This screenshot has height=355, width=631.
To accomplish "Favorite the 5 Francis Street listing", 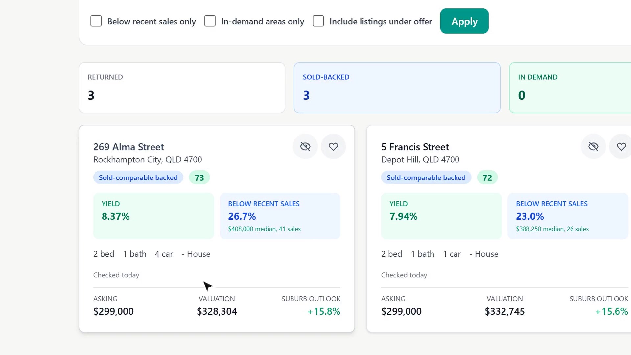I will click(621, 147).
